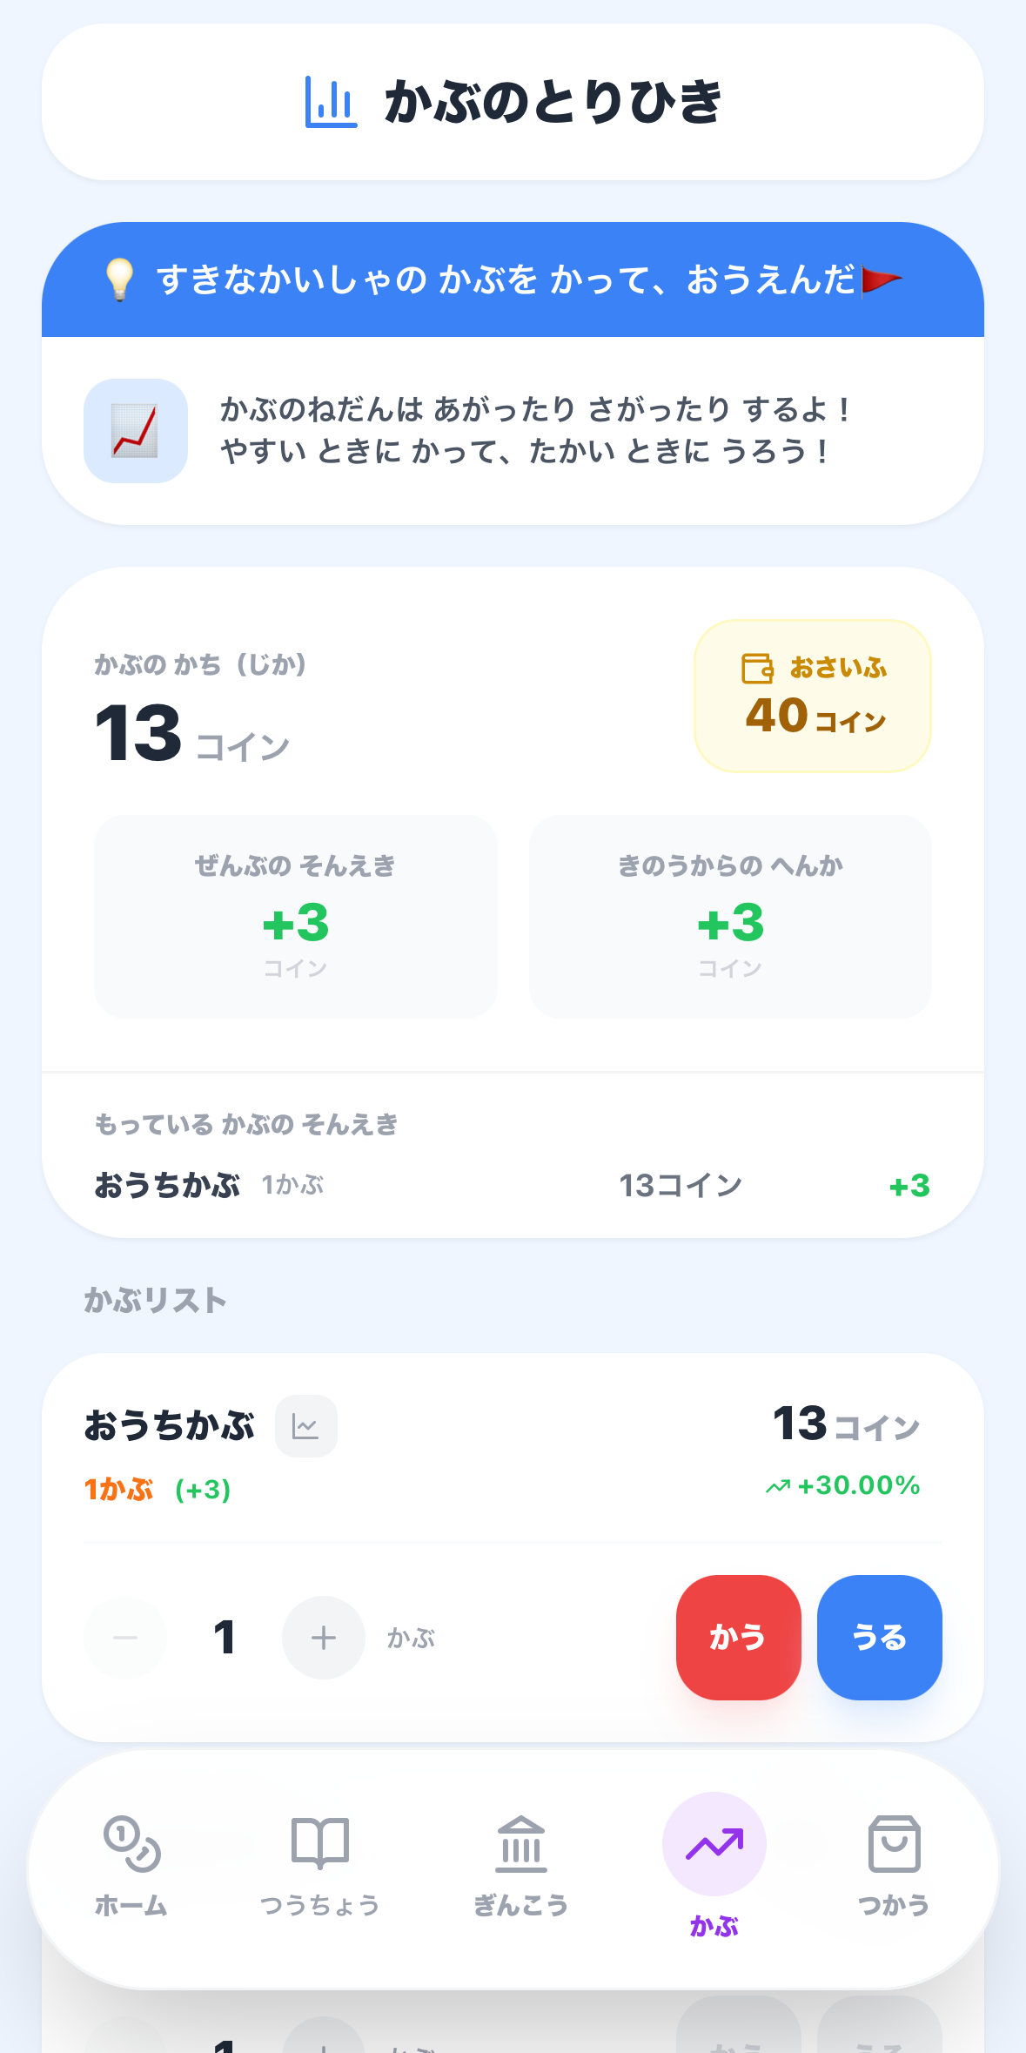This screenshot has height=2053, width=1026.
Task: Click the wallet icon in おさいふ badge
Action: [x=757, y=669]
